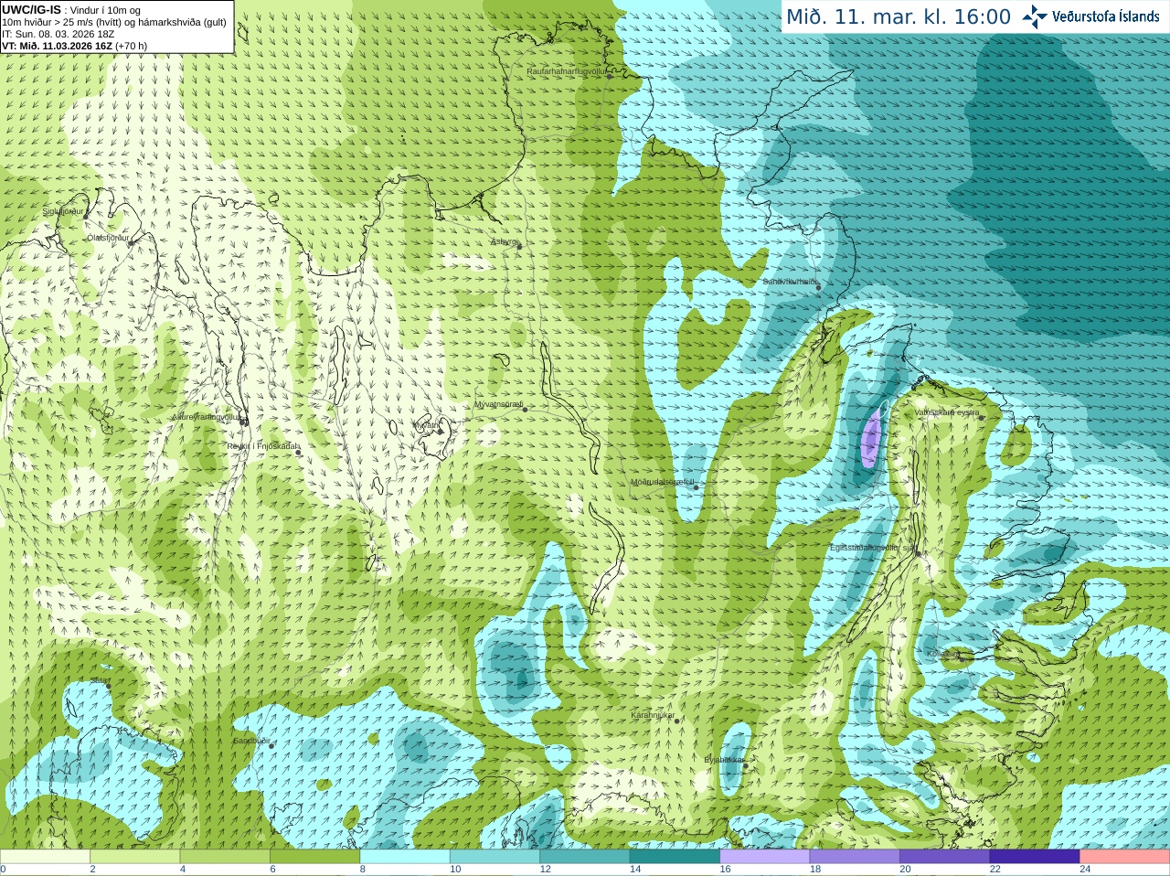
Task: Click the 16–18 m/s light purple swatch
Action: tap(765, 857)
